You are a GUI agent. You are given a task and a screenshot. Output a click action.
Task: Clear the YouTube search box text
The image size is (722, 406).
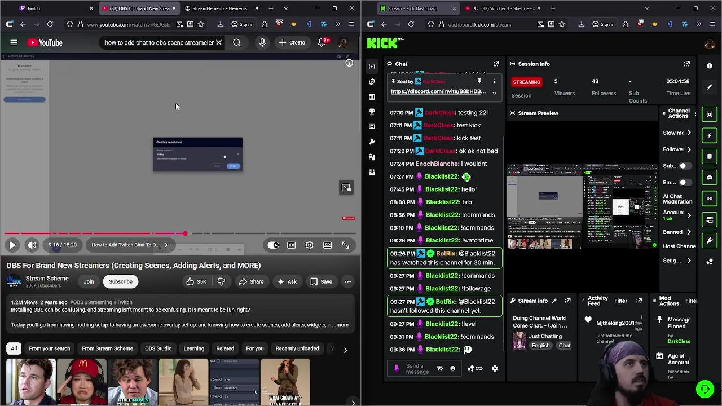pos(219,42)
